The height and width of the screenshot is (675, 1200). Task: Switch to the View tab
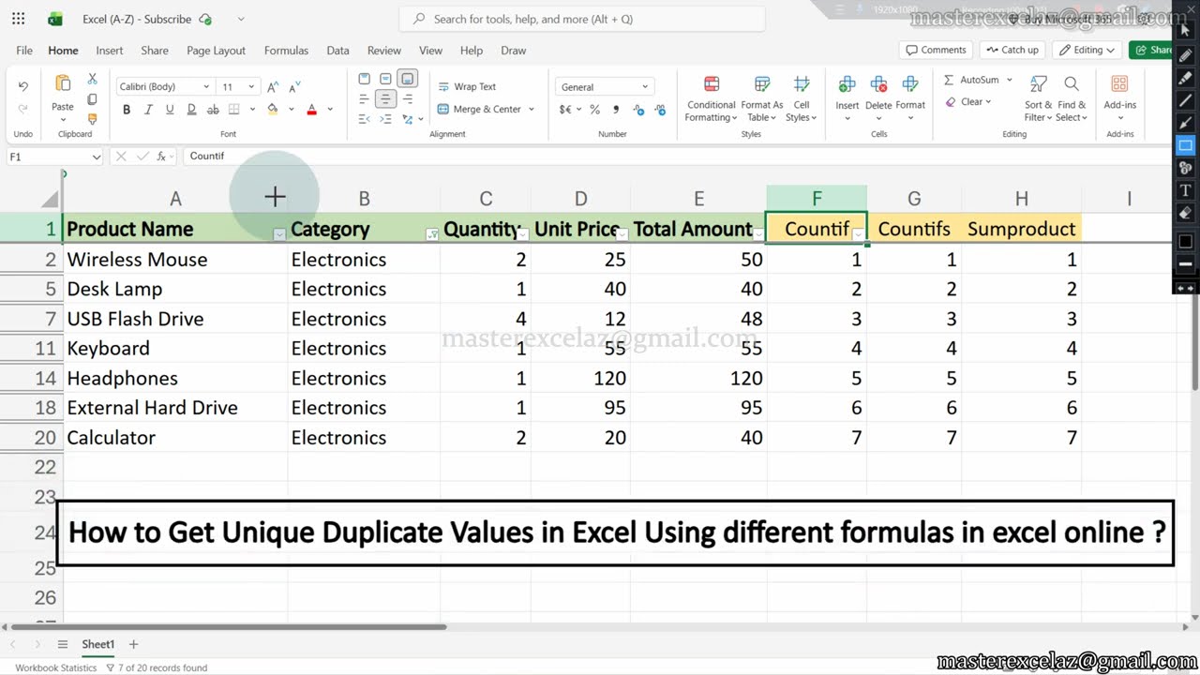430,51
